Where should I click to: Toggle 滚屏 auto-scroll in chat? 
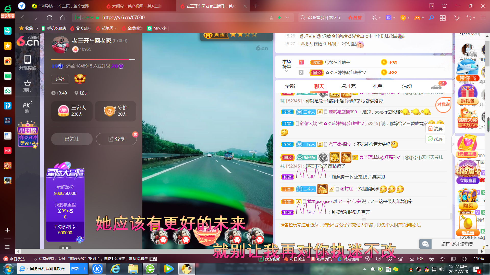click(x=435, y=139)
